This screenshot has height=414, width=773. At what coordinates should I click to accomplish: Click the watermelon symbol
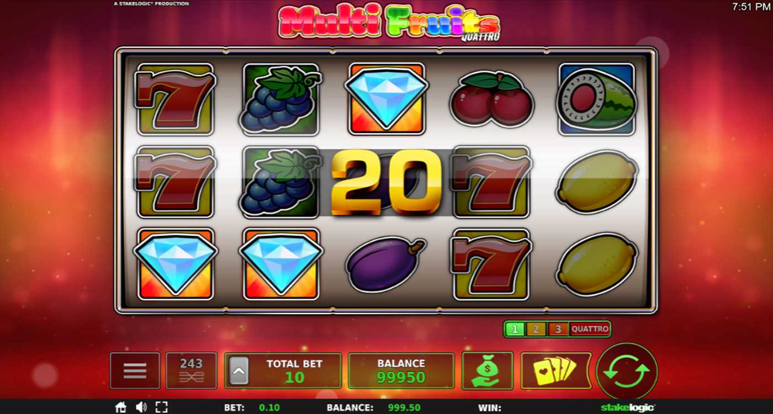point(597,99)
